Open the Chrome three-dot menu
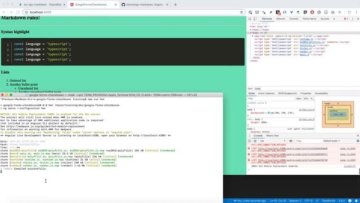360x203 pixels. [x=356, y=12]
